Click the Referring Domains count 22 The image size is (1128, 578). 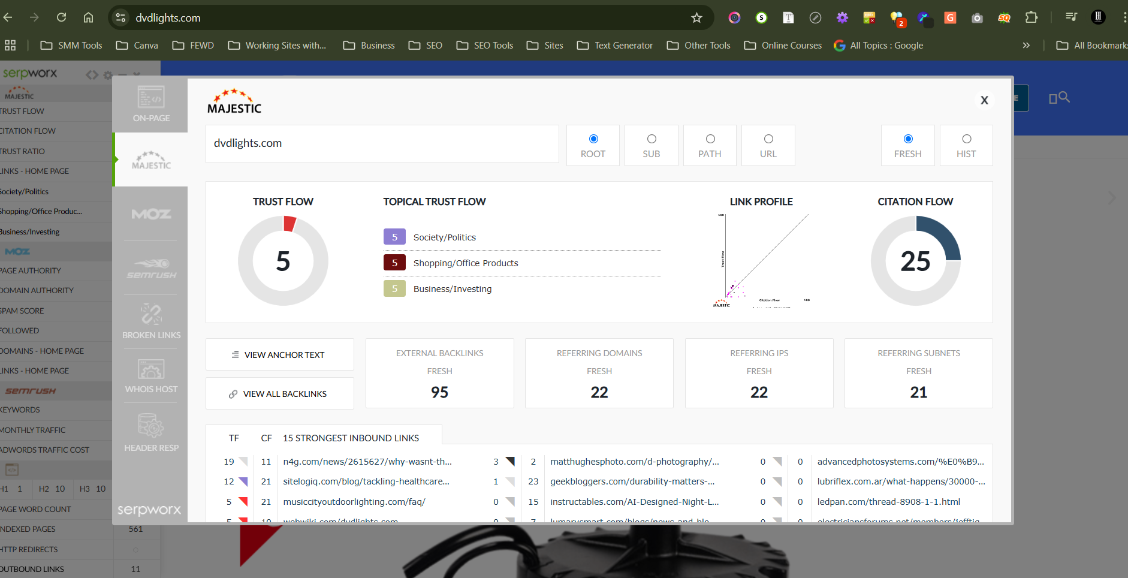(599, 392)
